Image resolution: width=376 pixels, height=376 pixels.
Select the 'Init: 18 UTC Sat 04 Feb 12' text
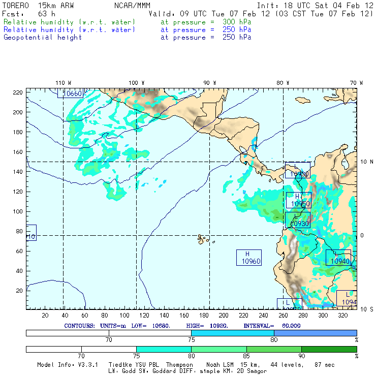click(315, 6)
